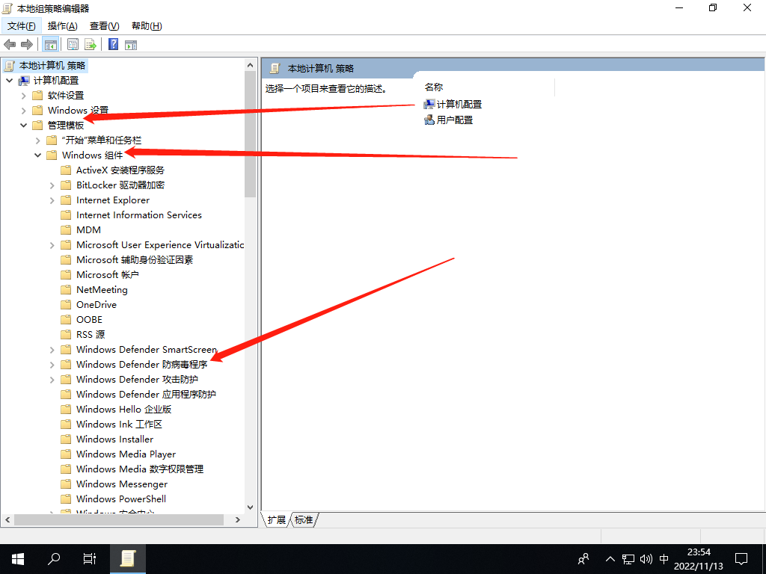
Task: Expand the BitLocker 驱动器加密 node
Action: [52, 185]
